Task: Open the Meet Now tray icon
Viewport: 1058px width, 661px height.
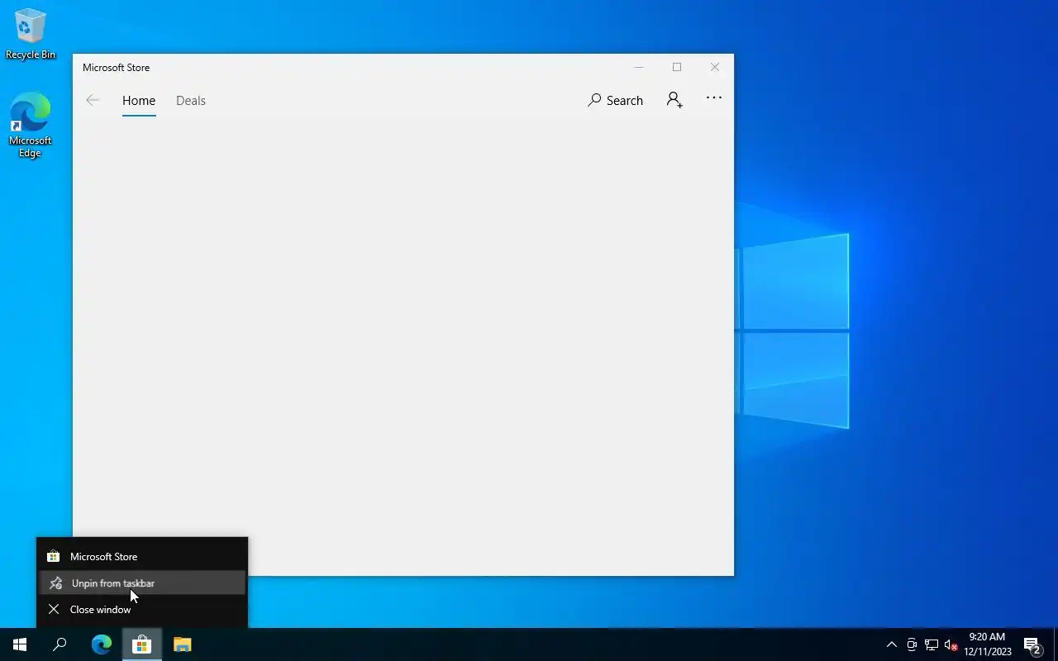Action: 912,644
